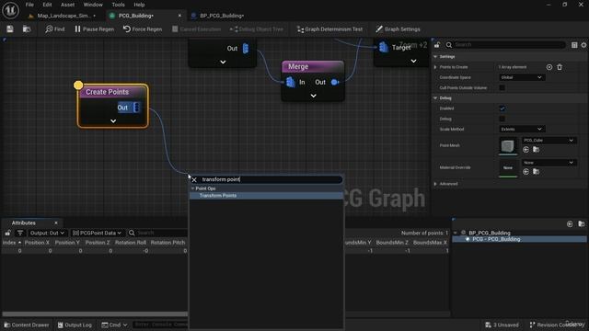Viewport: 589px width, 331px height.
Task: Open Attributes filter icon
Action: click(x=20, y=233)
